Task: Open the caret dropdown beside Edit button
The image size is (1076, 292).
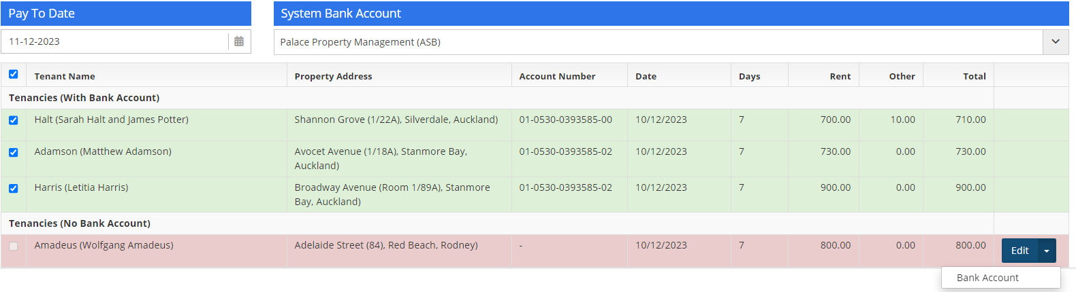Action: [1047, 251]
